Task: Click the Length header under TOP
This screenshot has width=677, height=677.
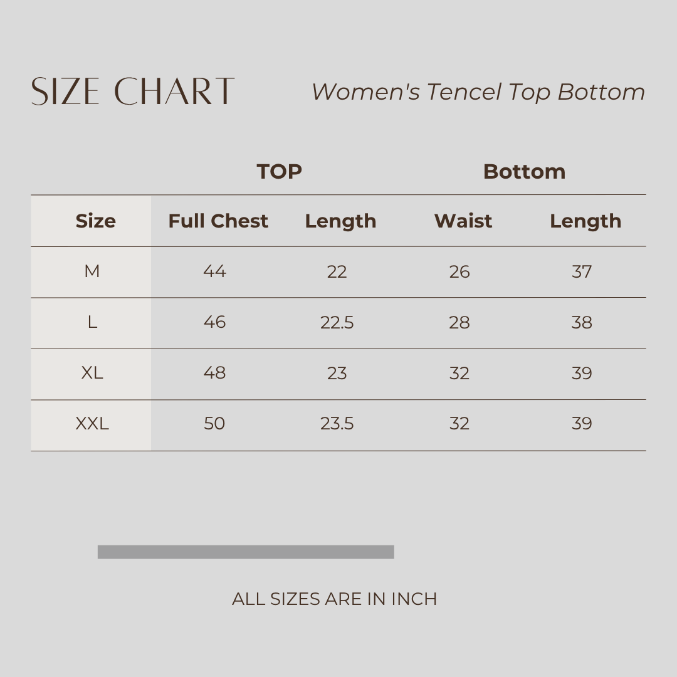Action: pyautogui.click(x=340, y=221)
